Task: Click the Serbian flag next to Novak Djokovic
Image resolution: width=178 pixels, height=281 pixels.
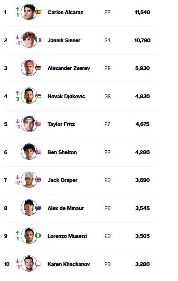Action: click(x=38, y=96)
